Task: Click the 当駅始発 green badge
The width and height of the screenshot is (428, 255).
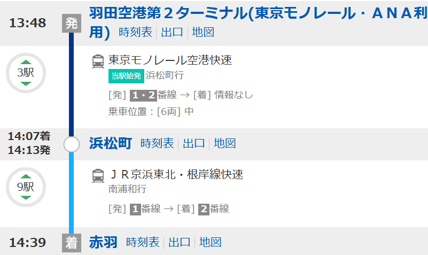Action: 126,76
